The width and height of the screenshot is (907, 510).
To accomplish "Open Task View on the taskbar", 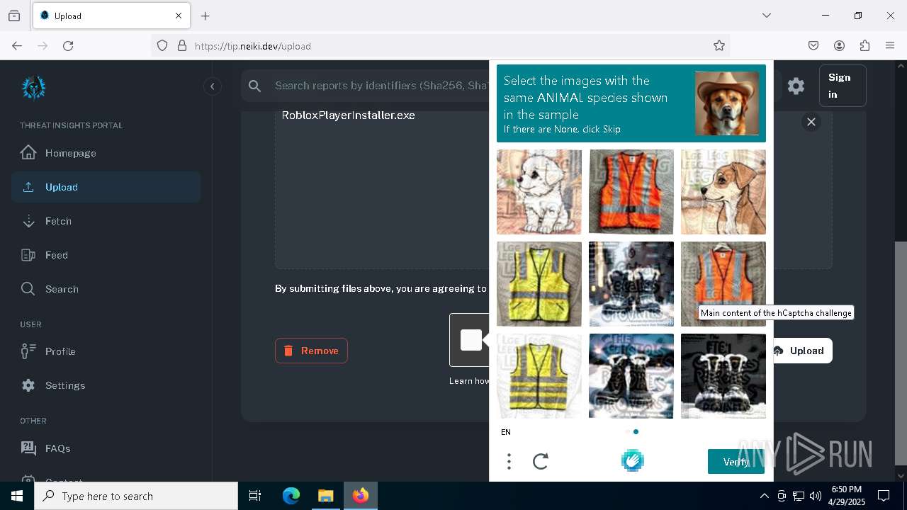I will 255,496.
